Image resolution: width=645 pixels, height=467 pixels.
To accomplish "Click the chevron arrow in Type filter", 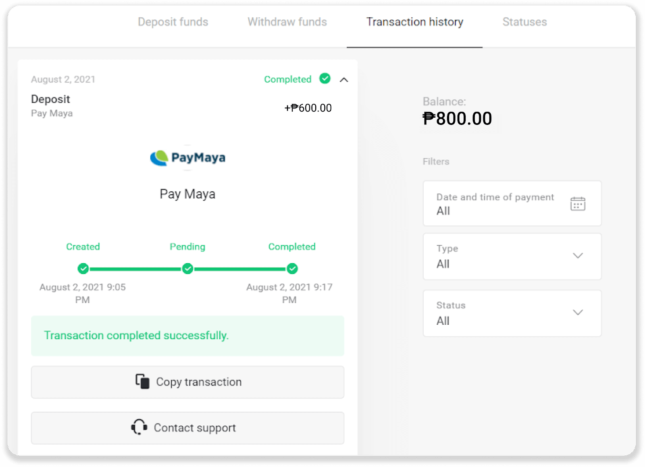I will [x=578, y=255].
